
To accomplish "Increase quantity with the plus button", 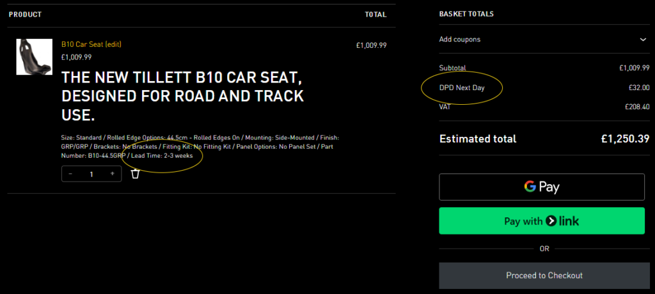I will (113, 174).
